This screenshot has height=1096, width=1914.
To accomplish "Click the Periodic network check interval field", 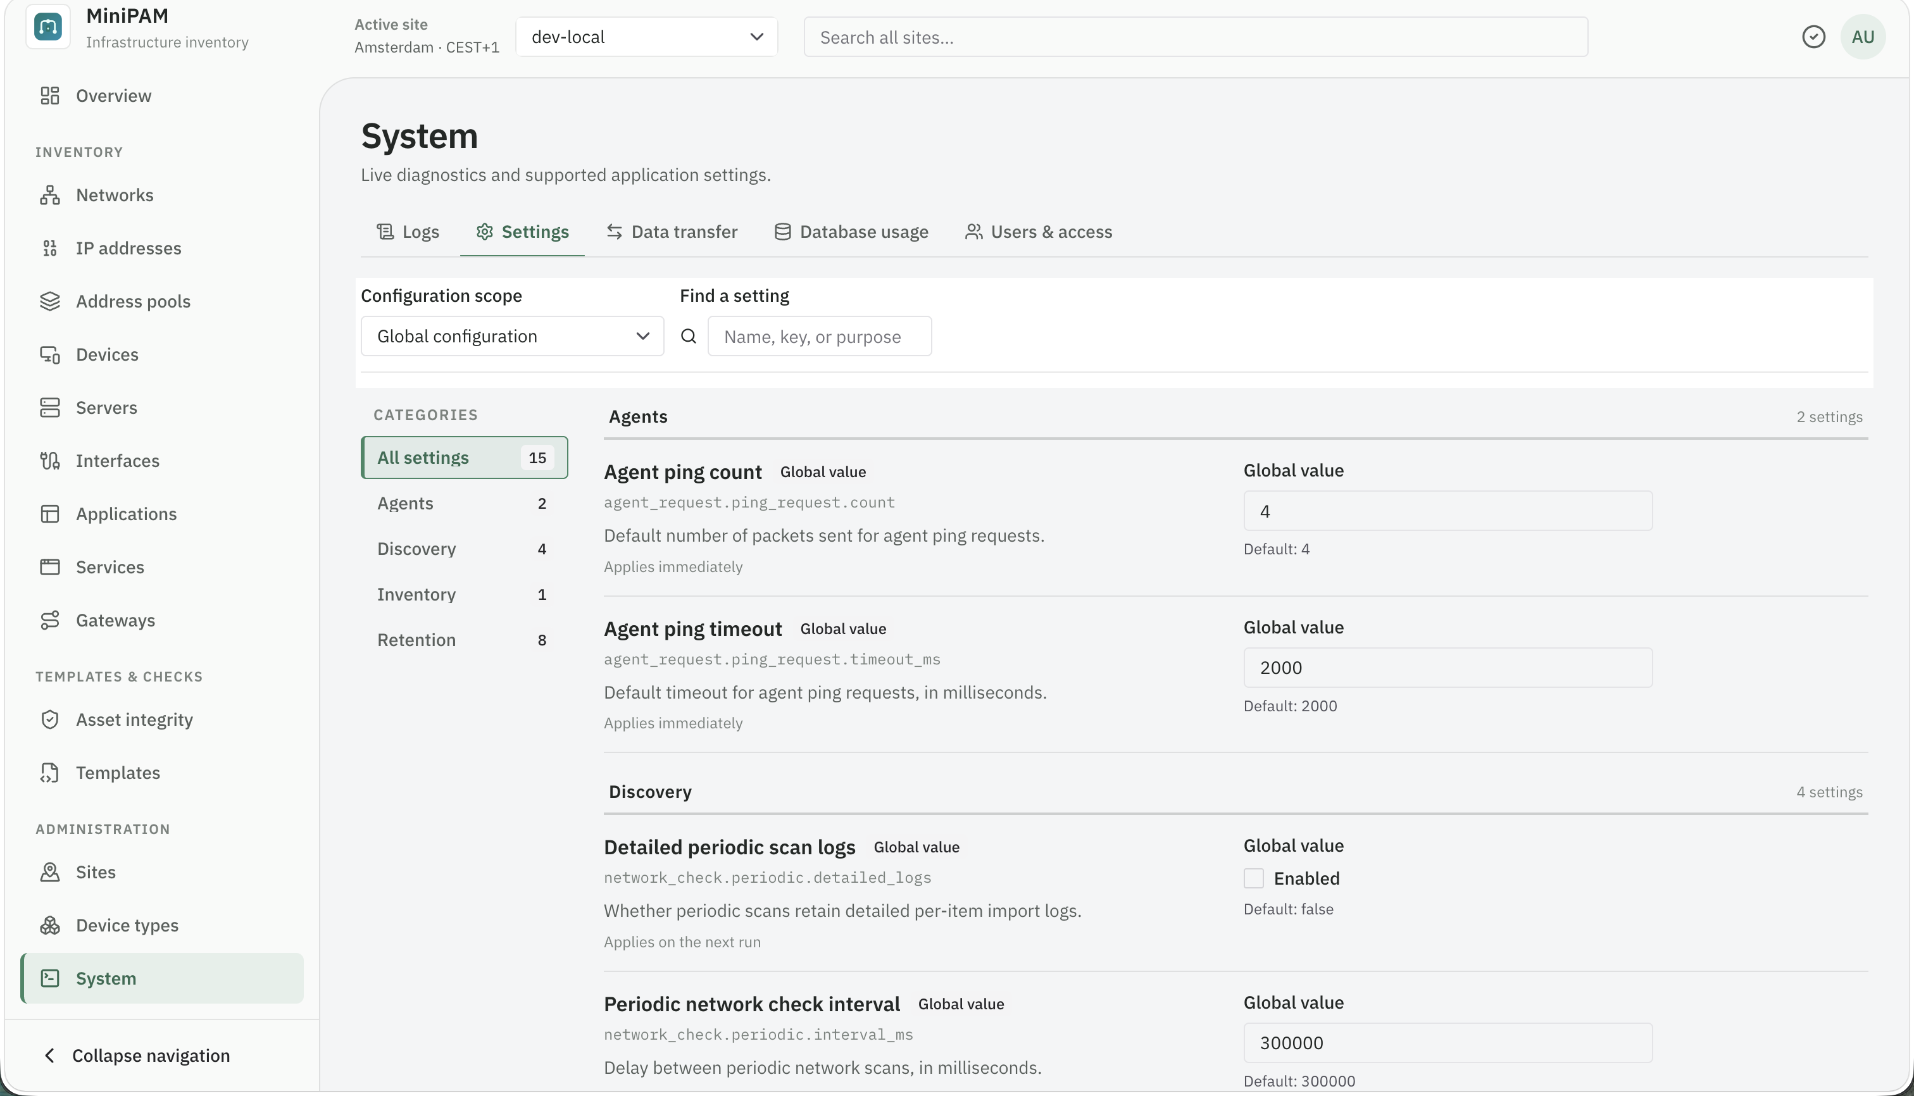I will pos(1447,1043).
